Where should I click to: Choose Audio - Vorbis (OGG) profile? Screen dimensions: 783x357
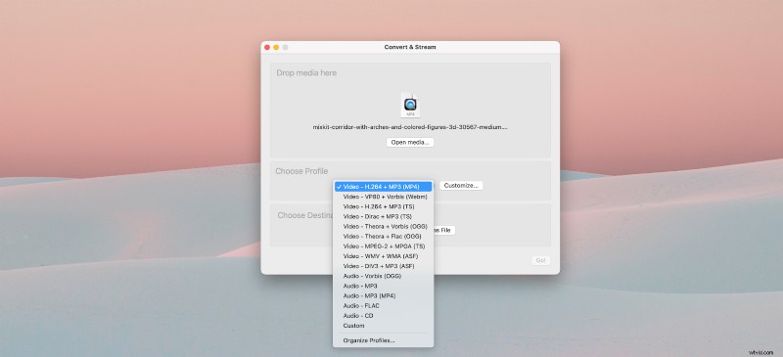click(x=383, y=276)
